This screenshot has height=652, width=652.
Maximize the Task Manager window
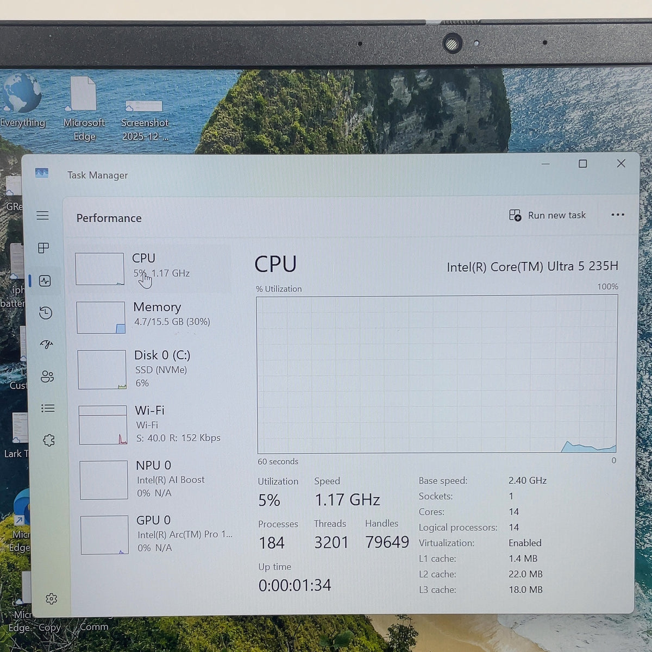click(583, 164)
